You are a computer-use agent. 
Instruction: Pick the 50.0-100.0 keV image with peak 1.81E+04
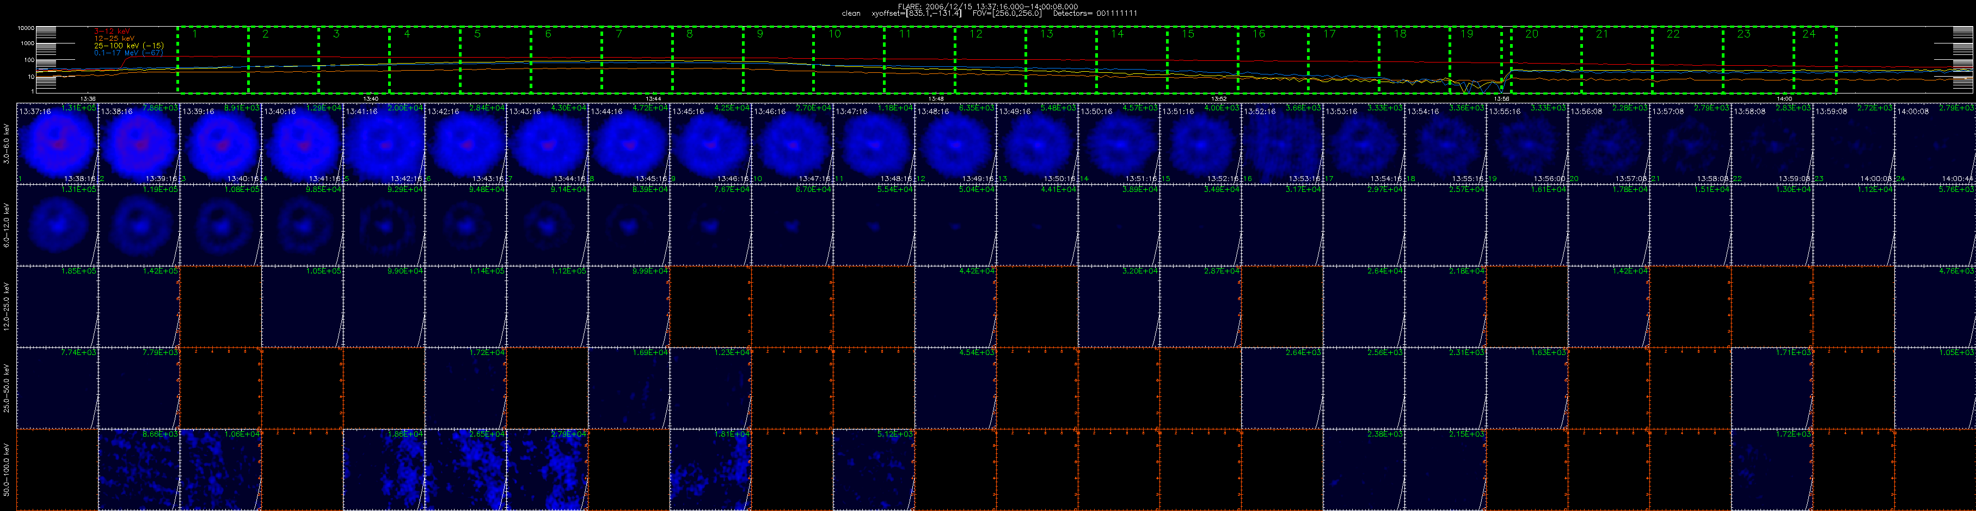[x=710, y=470]
